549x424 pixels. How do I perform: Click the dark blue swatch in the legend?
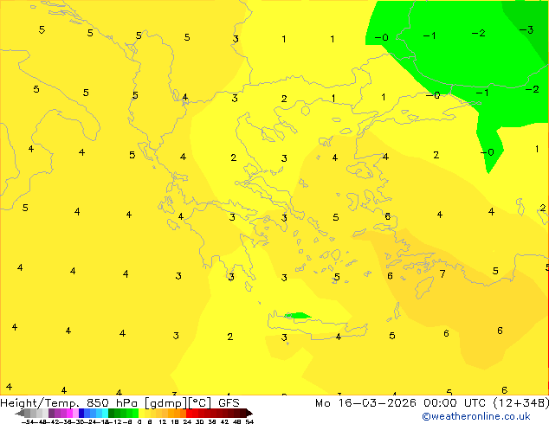click(81, 413)
